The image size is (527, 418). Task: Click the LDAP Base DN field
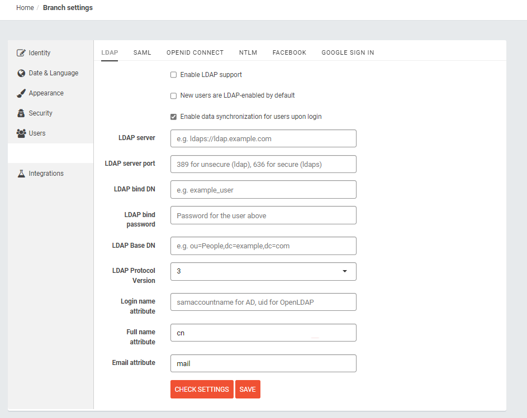point(263,246)
